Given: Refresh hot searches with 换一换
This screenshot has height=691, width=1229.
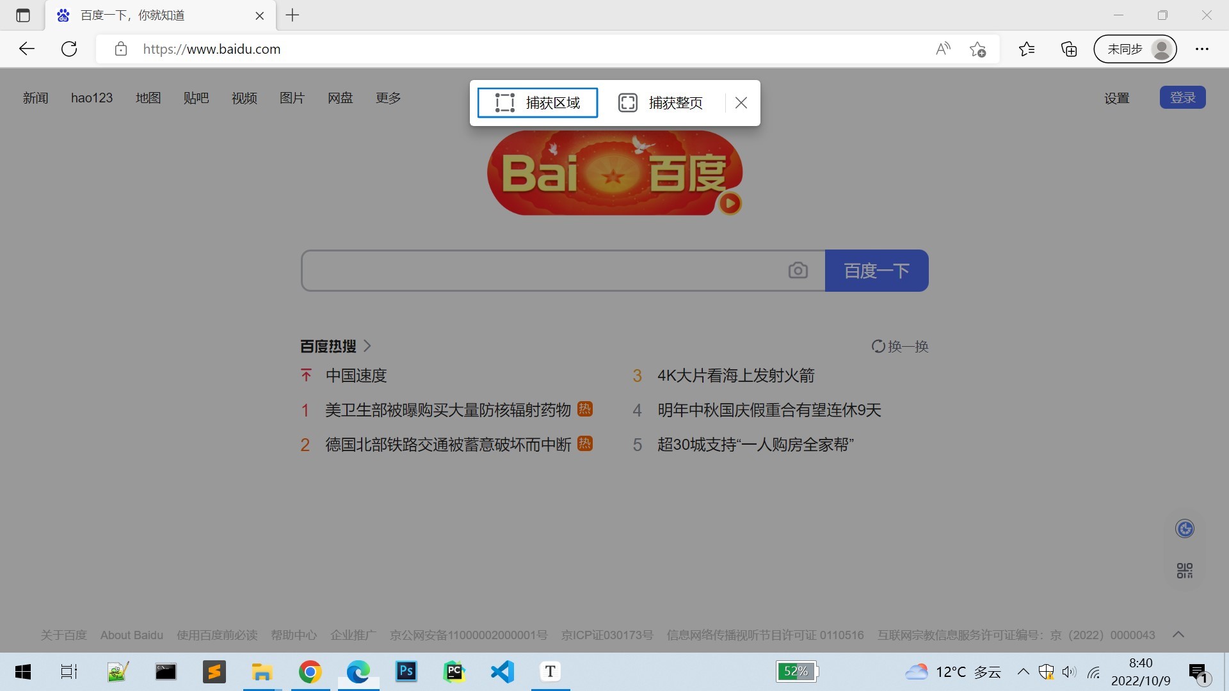Looking at the screenshot, I should pyautogui.click(x=900, y=346).
